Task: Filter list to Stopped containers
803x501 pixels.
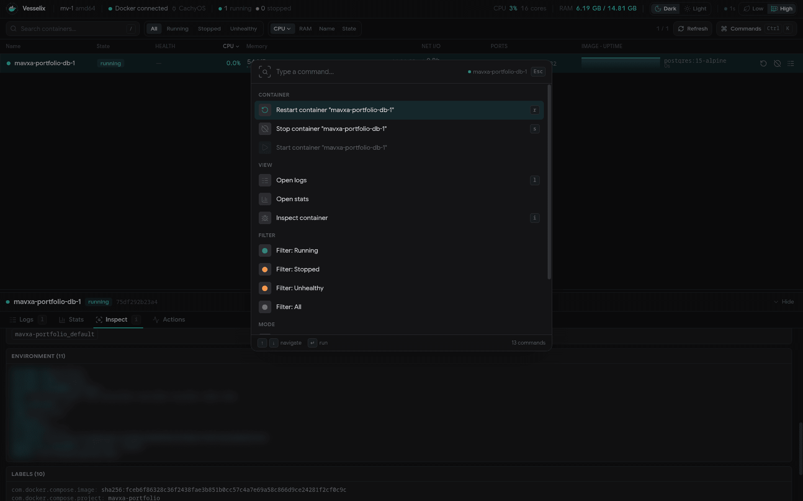Action: [209, 29]
